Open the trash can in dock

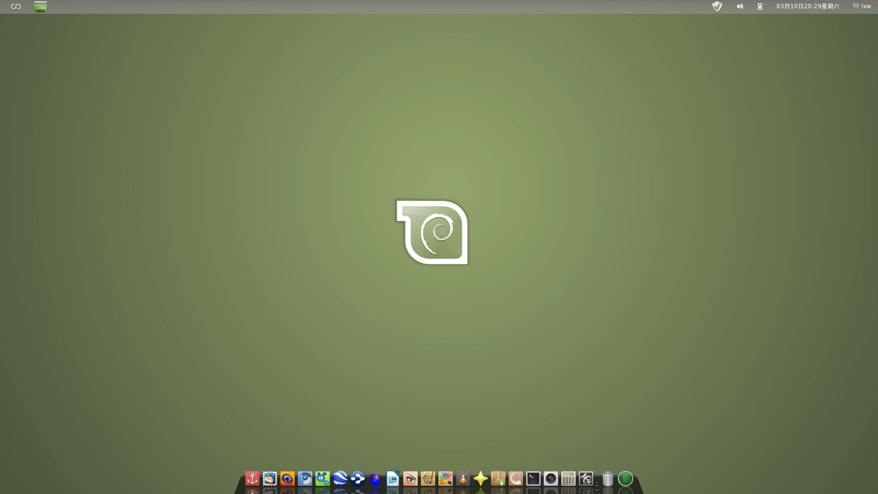click(608, 479)
